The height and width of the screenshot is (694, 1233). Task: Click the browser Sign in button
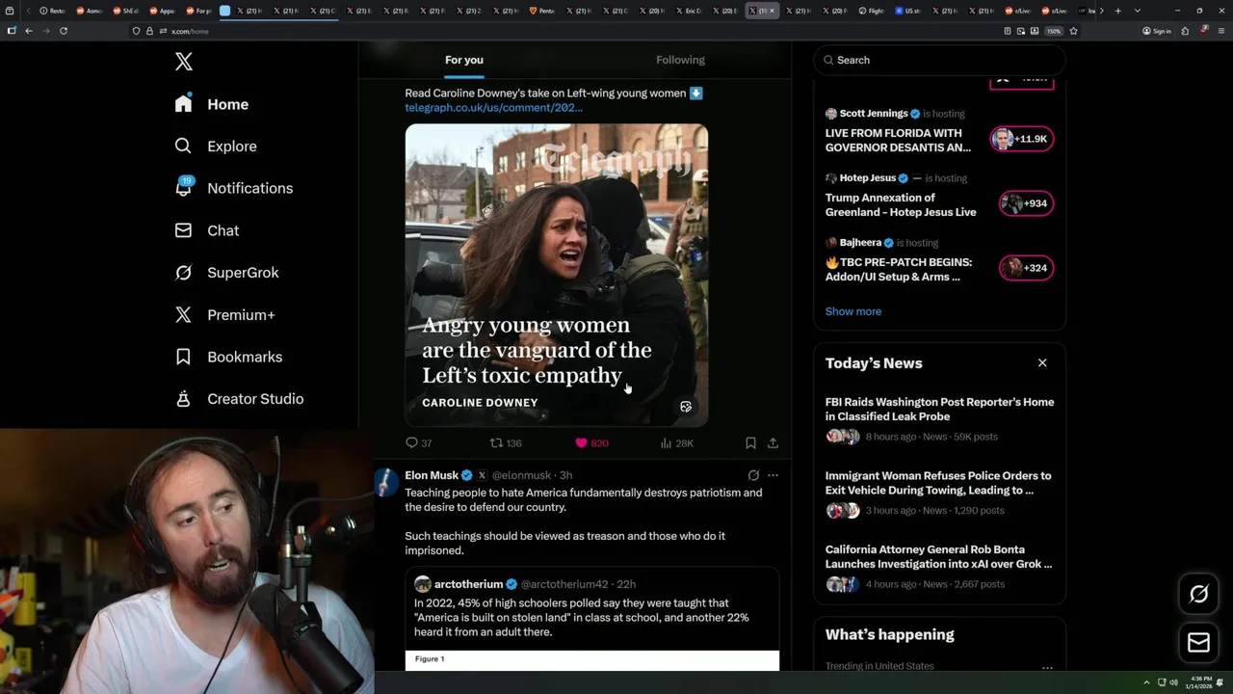tap(1156, 31)
